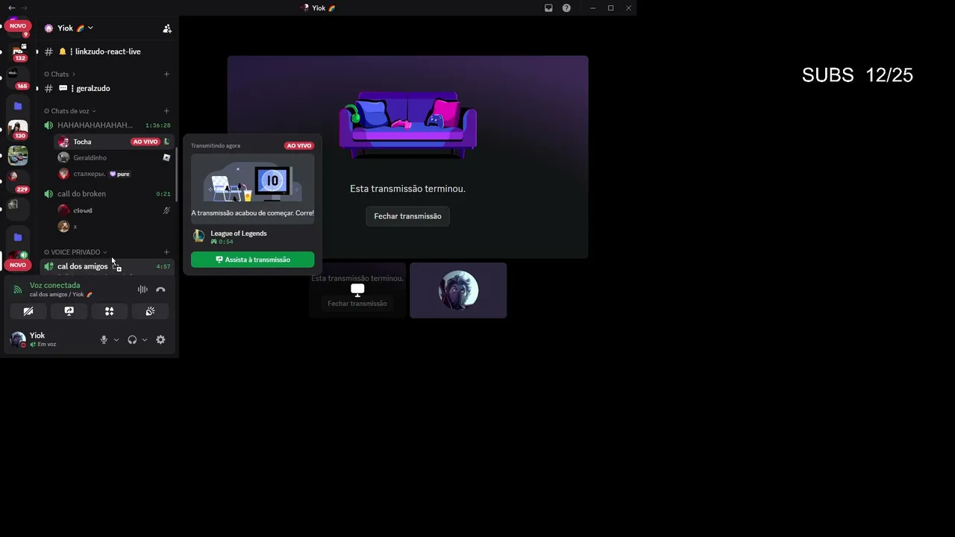Open microphone input options arrow
The width and height of the screenshot is (955, 537).
tap(116, 340)
